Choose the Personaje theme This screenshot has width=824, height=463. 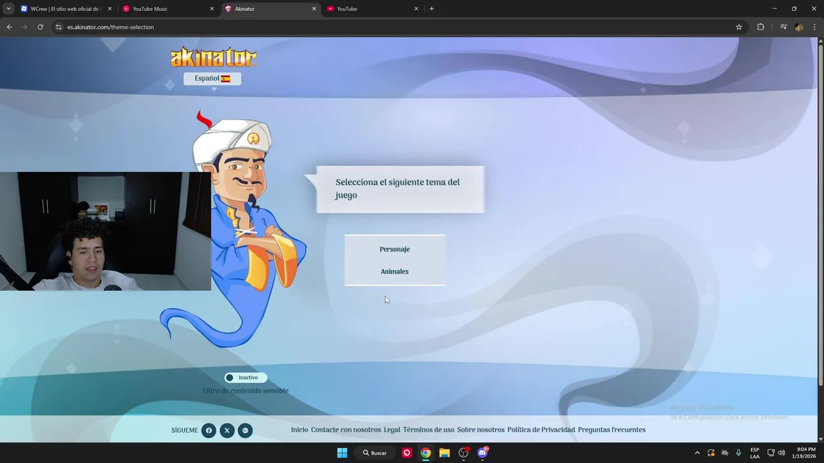coord(395,249)
